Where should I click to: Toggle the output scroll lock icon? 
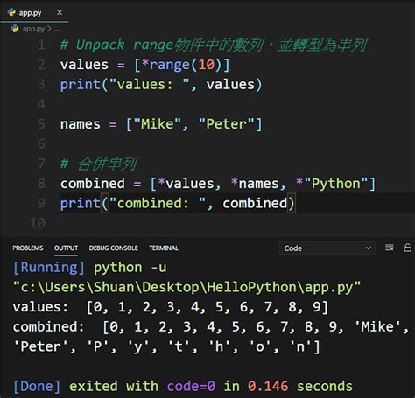coord(408,248)
